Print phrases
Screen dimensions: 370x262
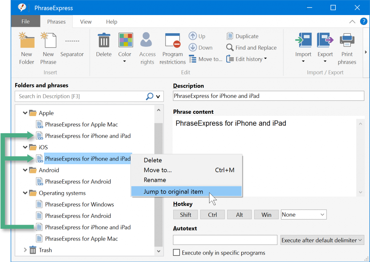point(347,48)
